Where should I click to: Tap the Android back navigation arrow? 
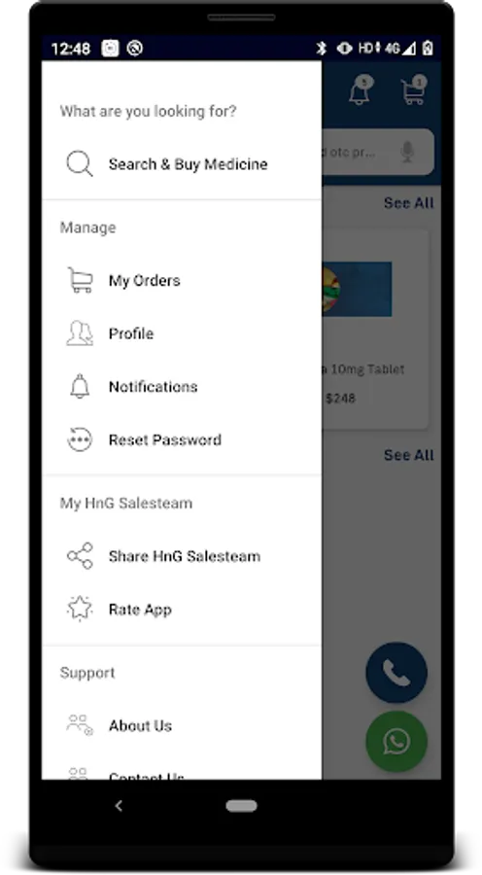(119, 806)
